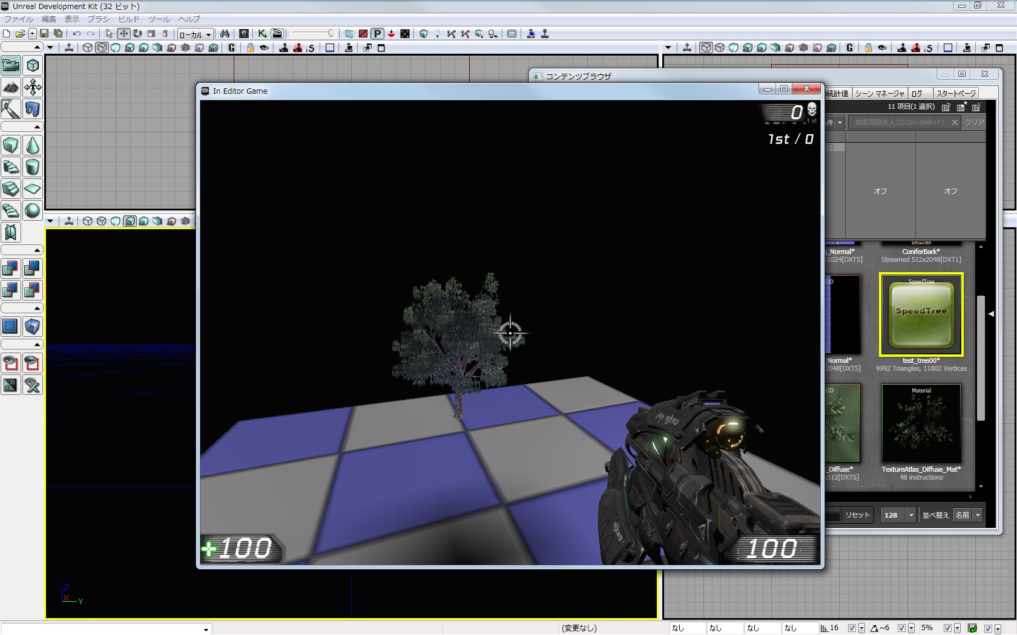The width and height of the screenshot is (1017, 635).
Task: Click the cone brush builder icon
Action: (33, 145)
